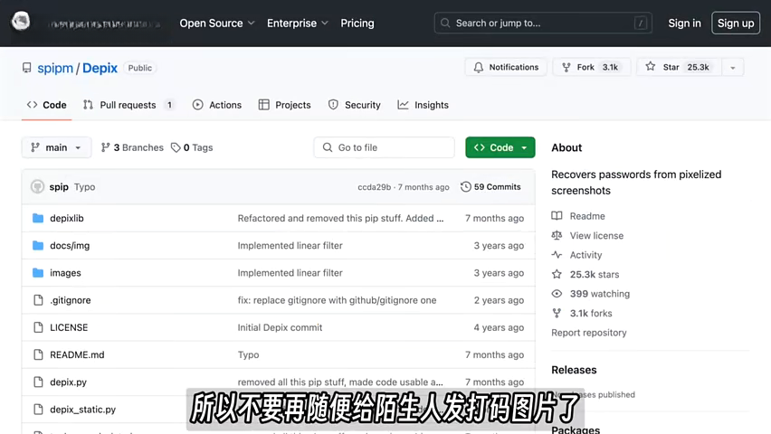
Task: Open the LICENSE file
Action: click(x=69, y=327)
